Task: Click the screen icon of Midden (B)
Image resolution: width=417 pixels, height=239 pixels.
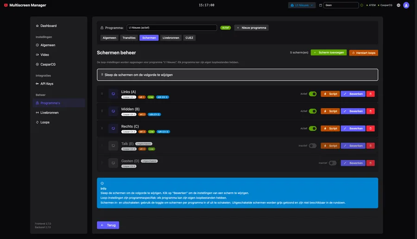Action: (113, 111)
